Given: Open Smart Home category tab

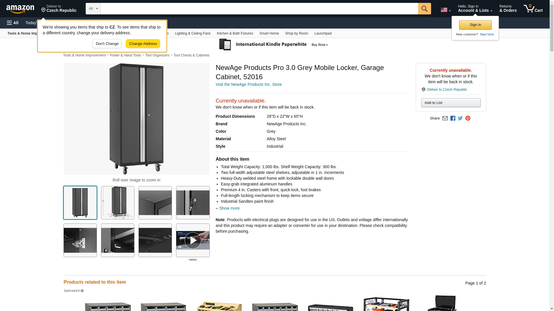Looking at the screenshot, I should pyautogui.click(x=269, y=33).
